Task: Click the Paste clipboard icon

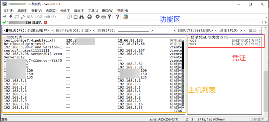Action: [x=76, y=17]
